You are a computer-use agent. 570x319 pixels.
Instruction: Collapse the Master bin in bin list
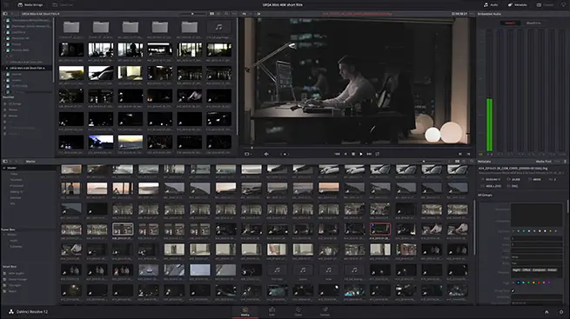[4, 168]
